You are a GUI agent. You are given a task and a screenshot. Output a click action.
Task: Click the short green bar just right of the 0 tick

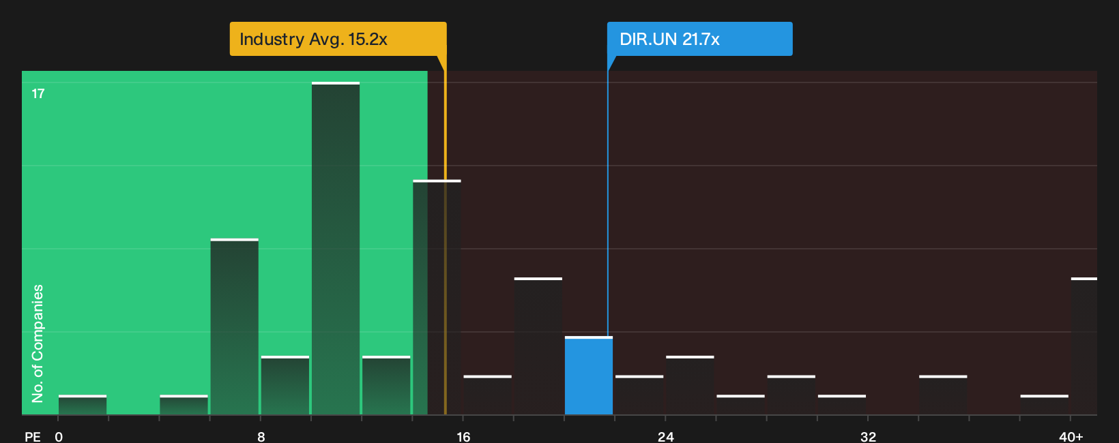[x=83, y=405]
